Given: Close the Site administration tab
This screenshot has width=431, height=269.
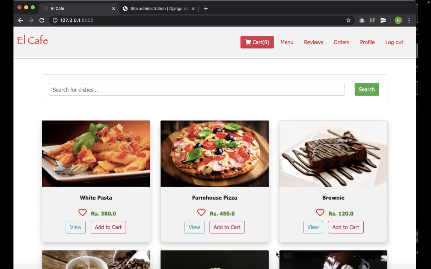Looking at the screenshot, I should click(x=193, y=9).
